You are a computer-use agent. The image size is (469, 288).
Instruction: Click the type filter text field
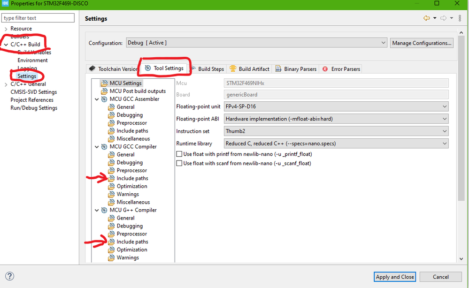[x=38, y=18]
